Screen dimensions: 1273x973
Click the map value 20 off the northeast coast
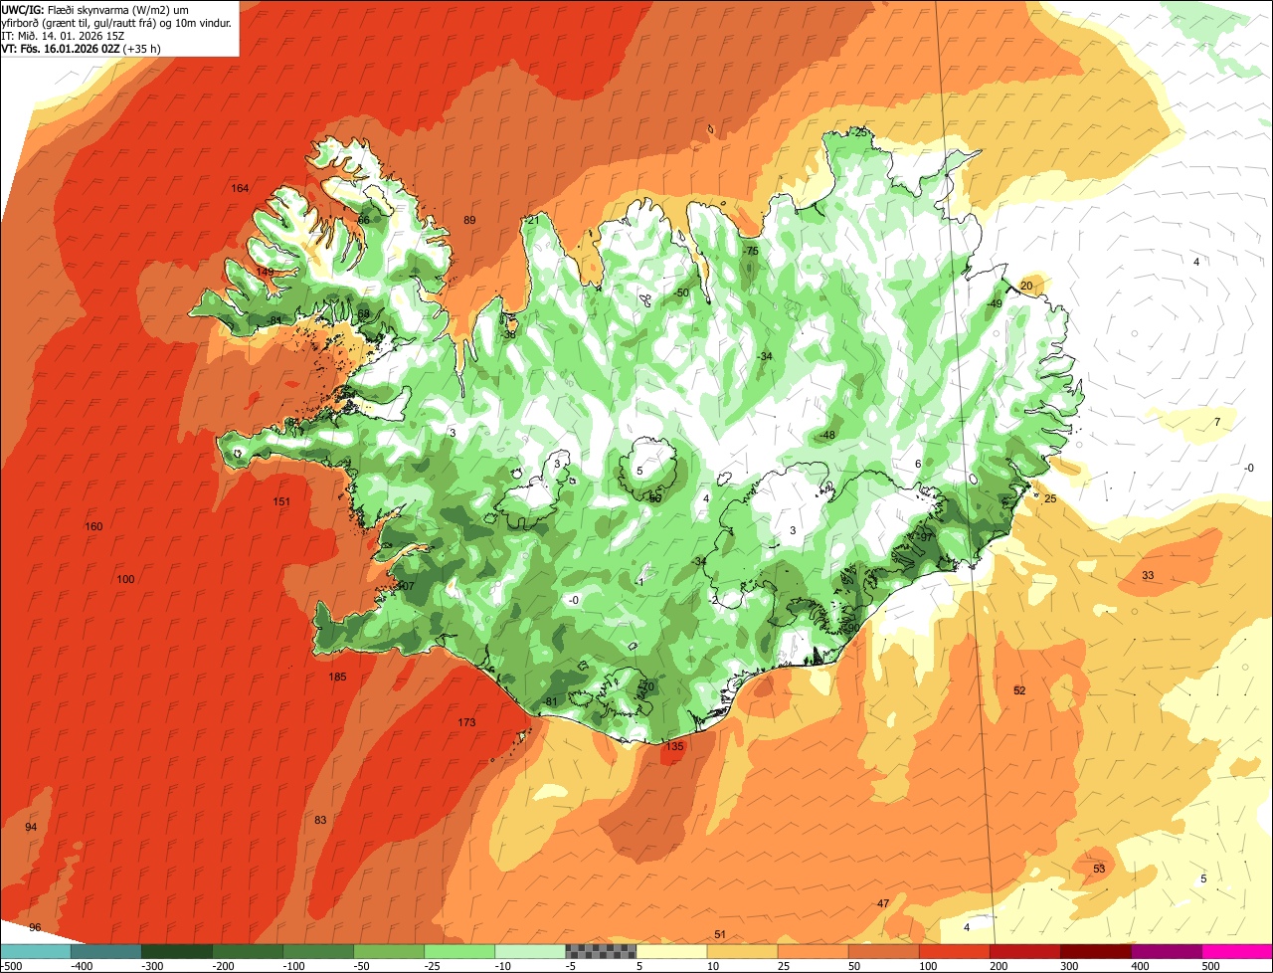(1027, 286)
